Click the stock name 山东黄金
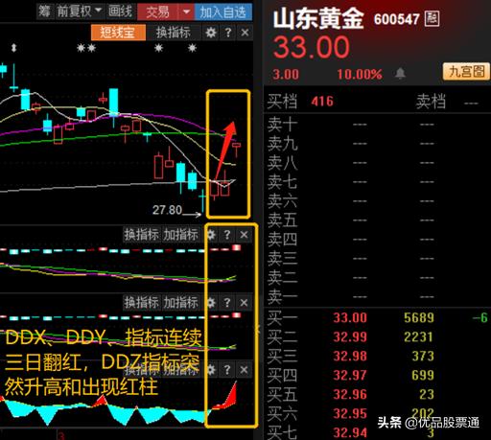This screenshot has height=440, width=491. coord(318,18)
